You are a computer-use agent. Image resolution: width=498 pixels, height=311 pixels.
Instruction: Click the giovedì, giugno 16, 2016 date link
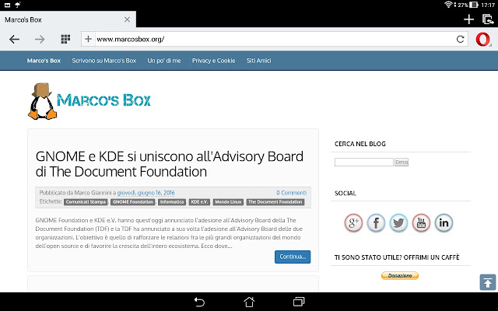click(x=146, y=193)
